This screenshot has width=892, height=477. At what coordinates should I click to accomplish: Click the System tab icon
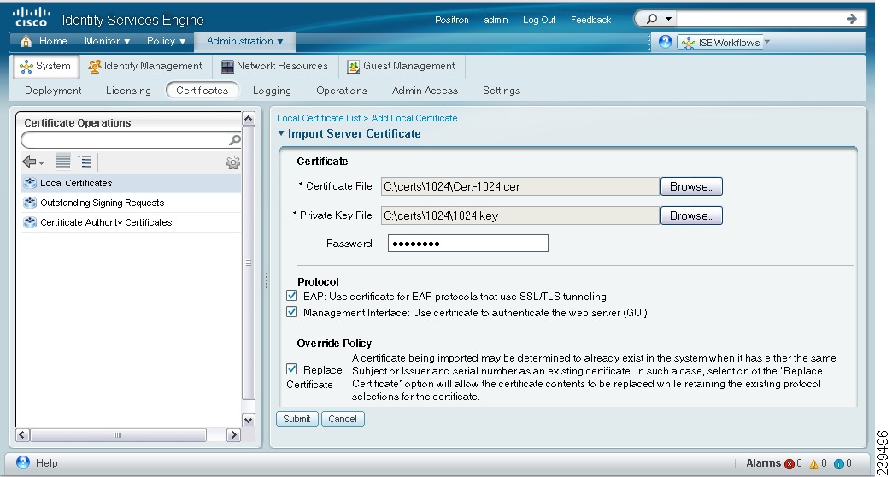[x=26, y=67]
